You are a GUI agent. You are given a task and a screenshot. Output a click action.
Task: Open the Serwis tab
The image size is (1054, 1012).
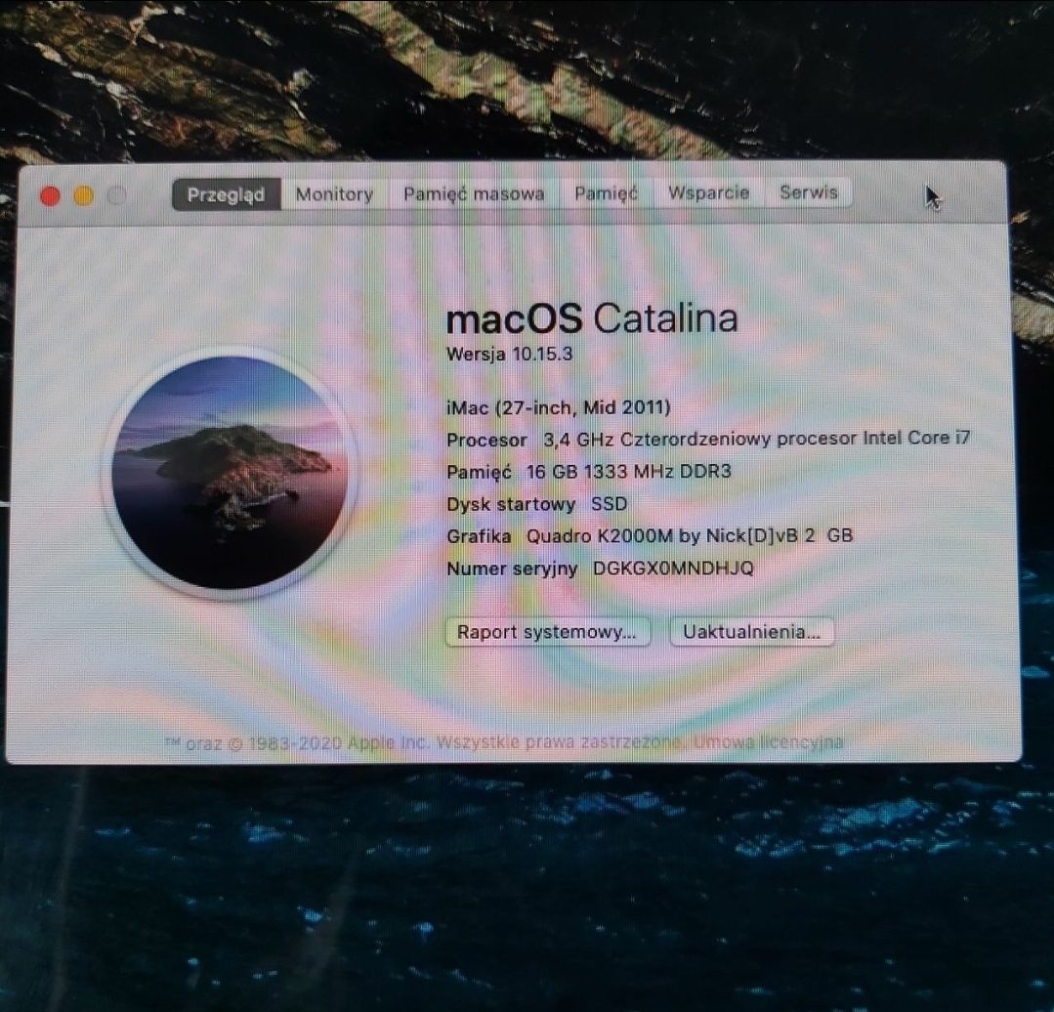pos(809,192)
